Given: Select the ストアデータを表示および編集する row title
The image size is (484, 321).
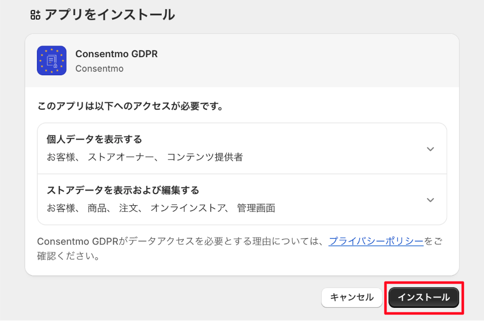Looking at the screenshot, I should tap(123, 190).
